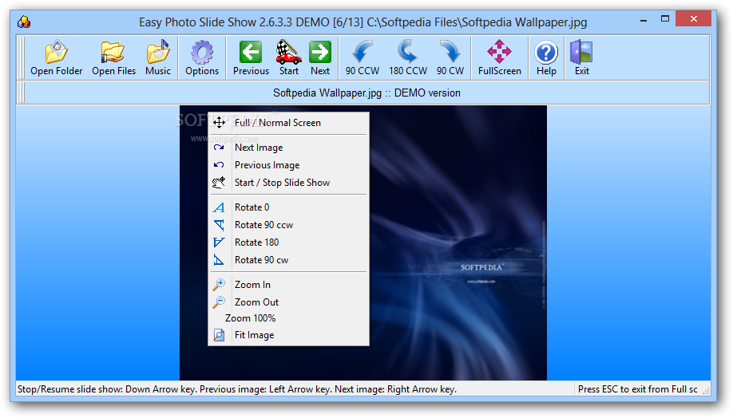Select Rotate 0 in context menu

288,207
